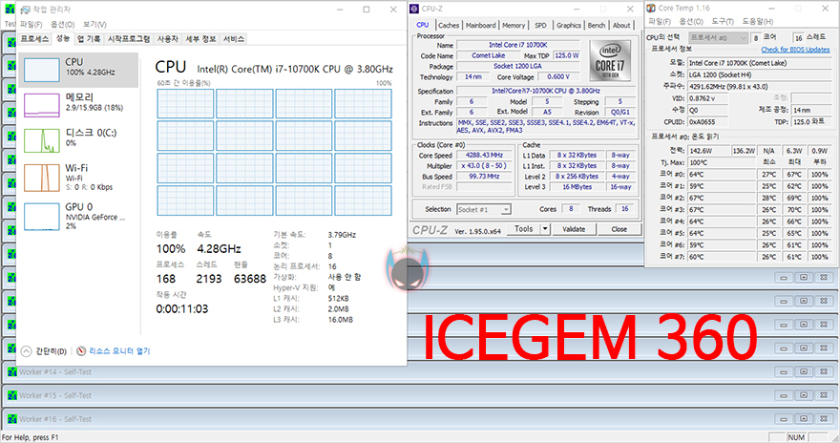The width and height of the screenshot is (840, 443).
Task: Click the Close button in CPU-Z
Action: [x=619, y=229]
